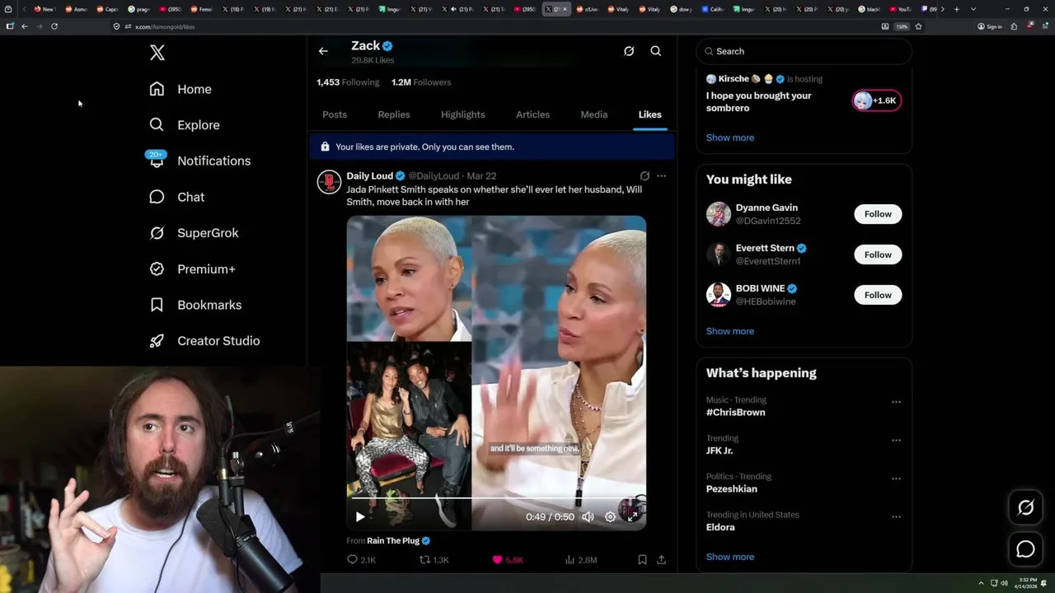Screen dimensions: 1055x593
Task: Unlike the post using the heart icon
Action: coord(497,559)
